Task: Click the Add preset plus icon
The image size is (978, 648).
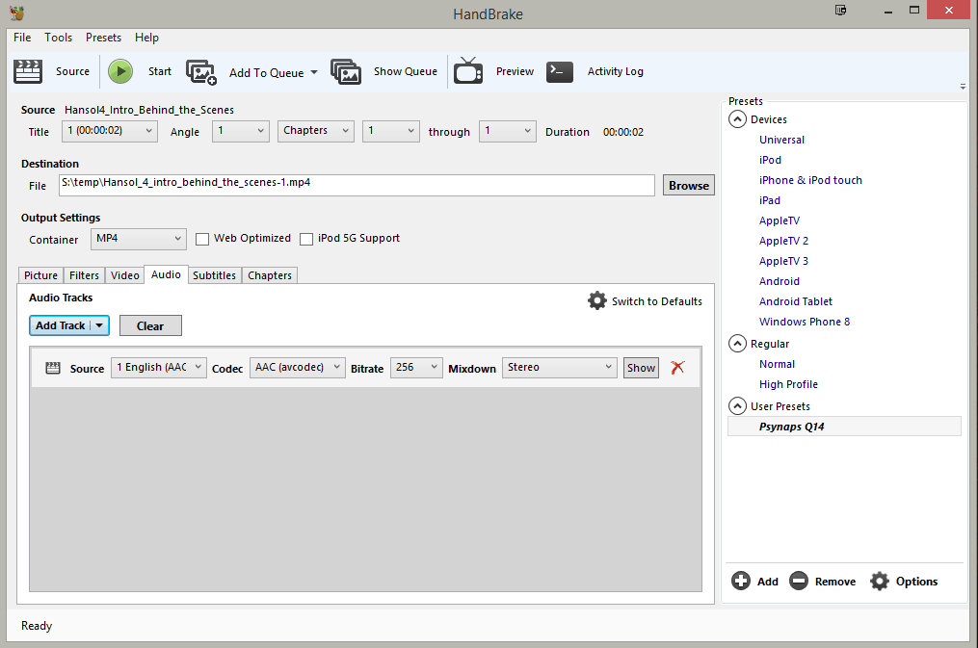Action: [740, 581]
